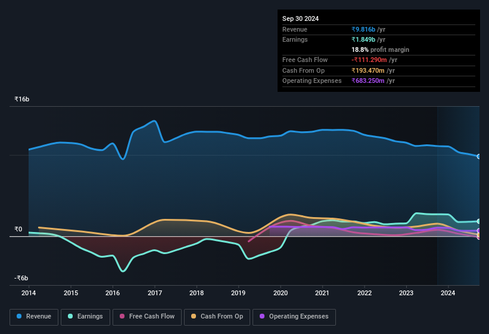Select the Earnings endpoint marker on chart
Screen dimensions: 489x334
(x=478, y=221)
